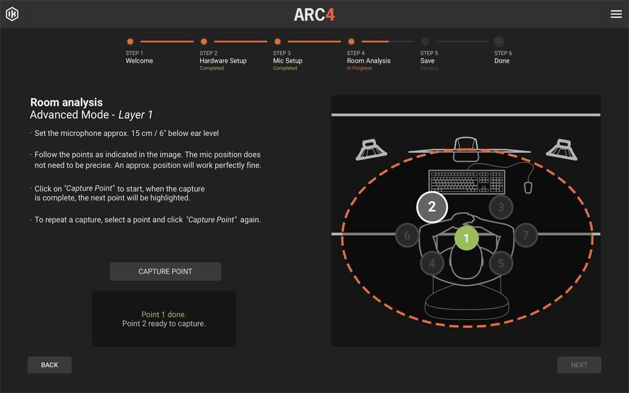
Task: Click the right speaker icon in diagram
Action: point(561,149)
